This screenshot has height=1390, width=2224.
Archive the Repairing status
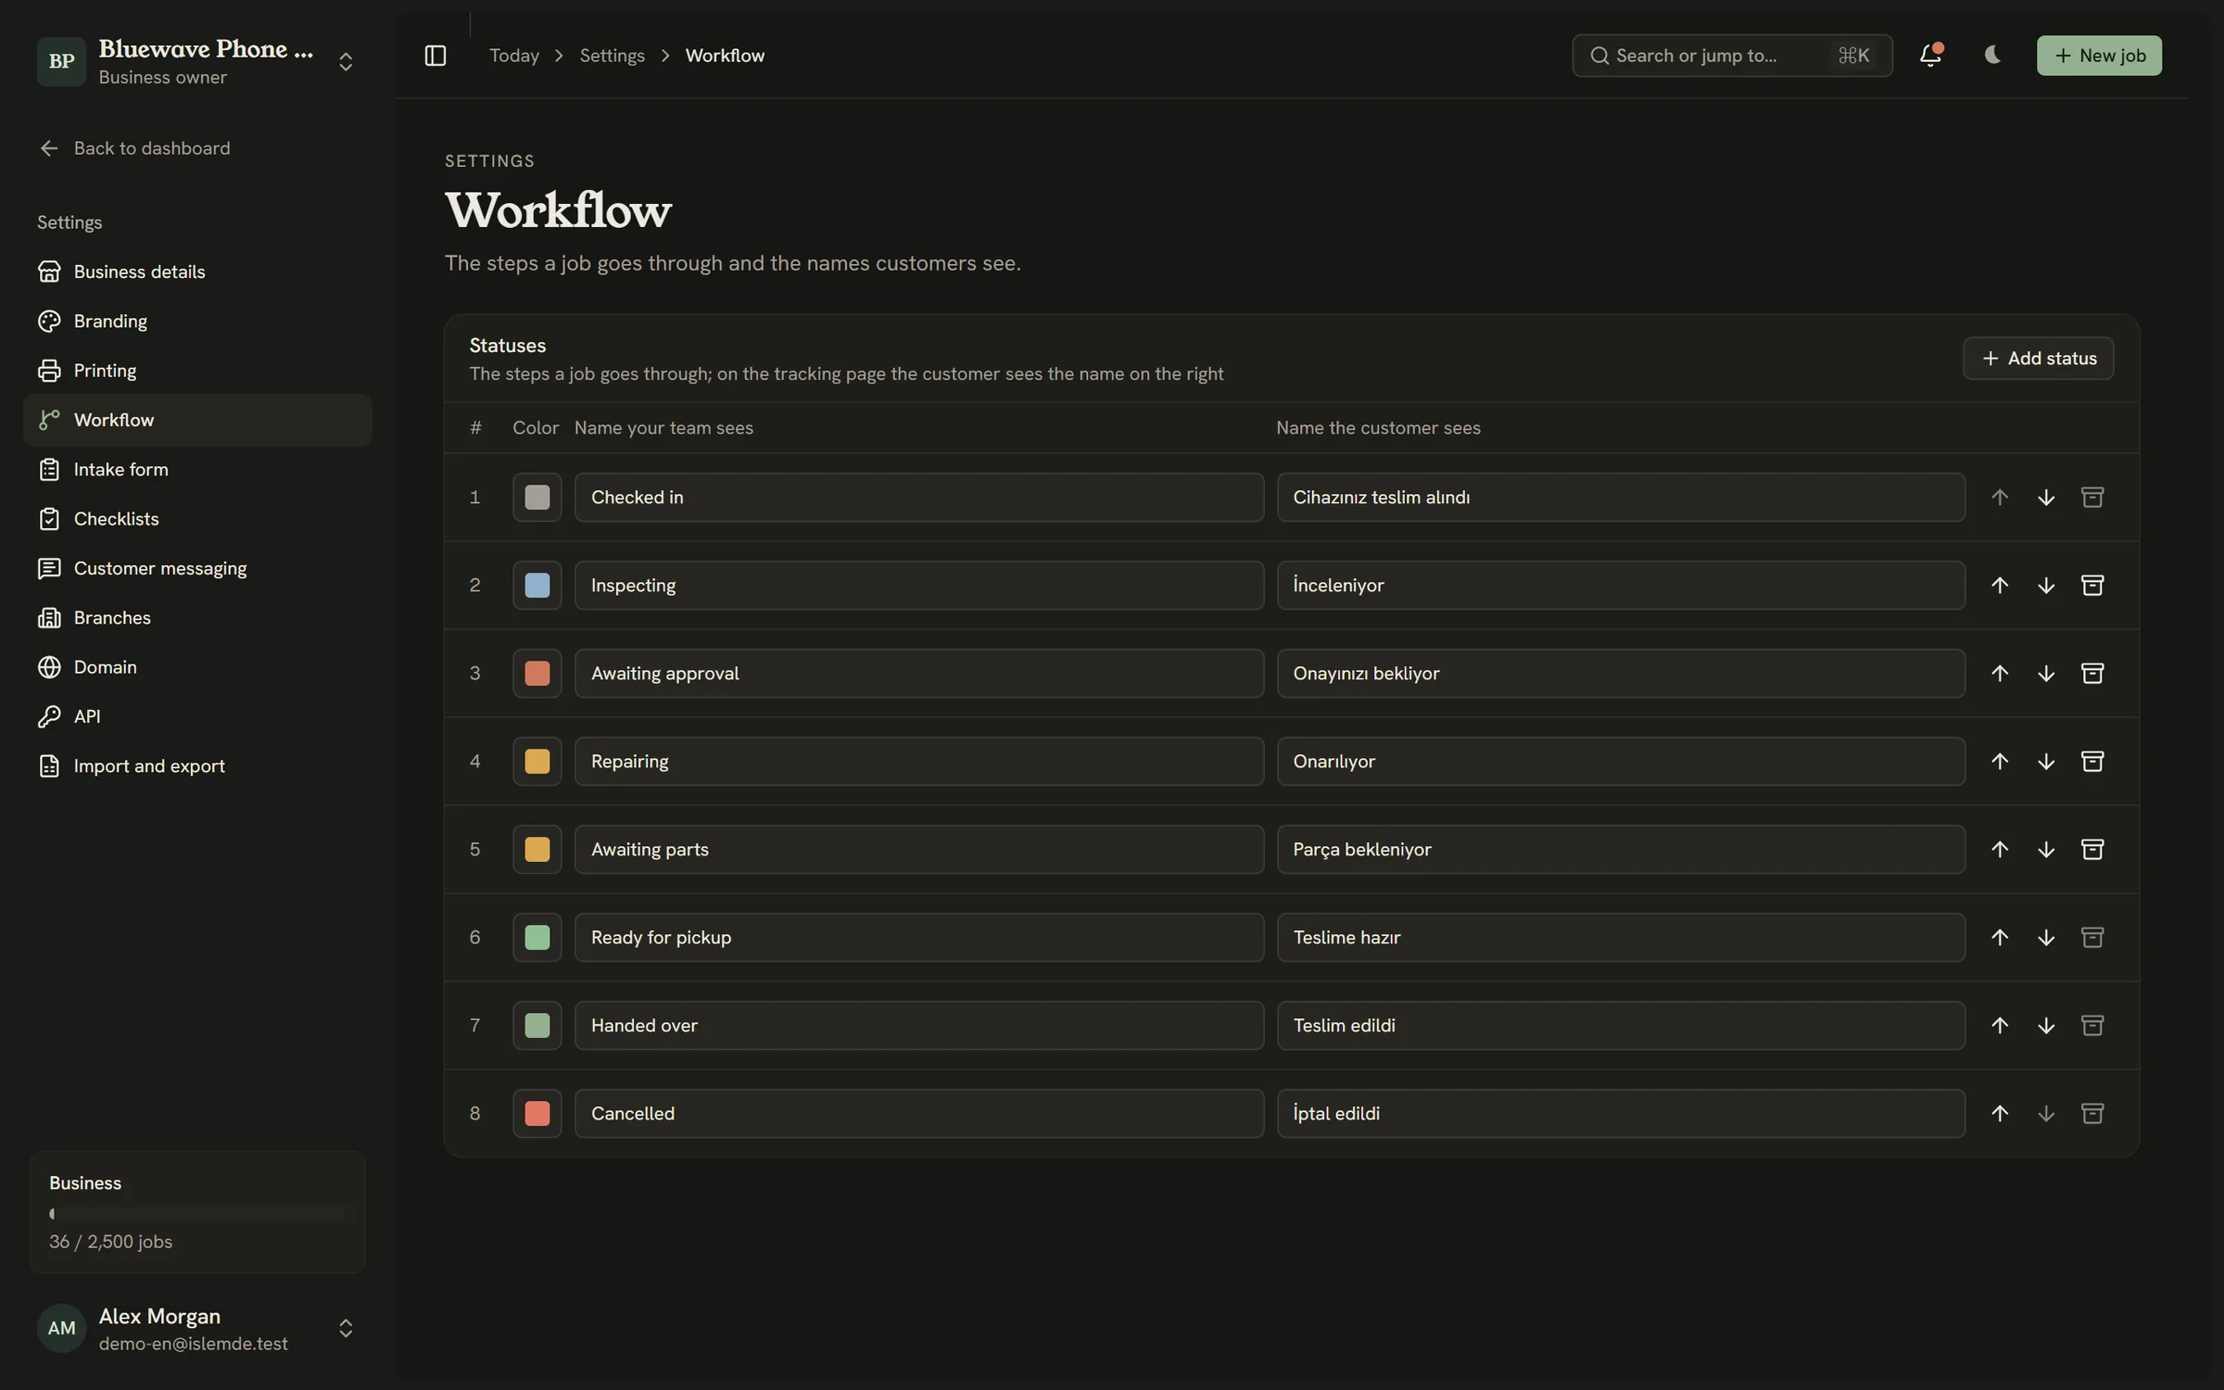click(2092, 762)
